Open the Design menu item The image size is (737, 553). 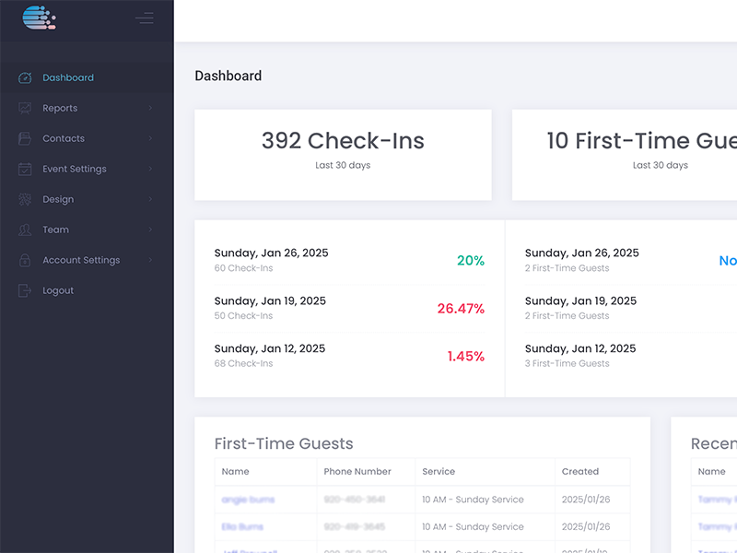[87, 199]
